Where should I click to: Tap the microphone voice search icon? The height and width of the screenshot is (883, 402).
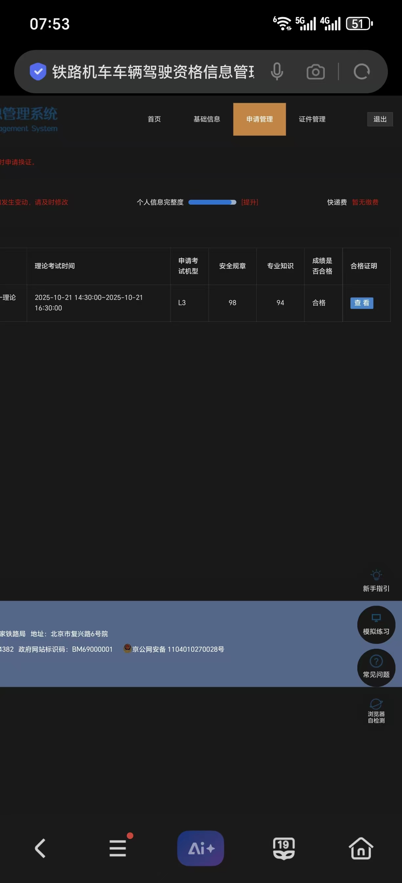(277, 72)
